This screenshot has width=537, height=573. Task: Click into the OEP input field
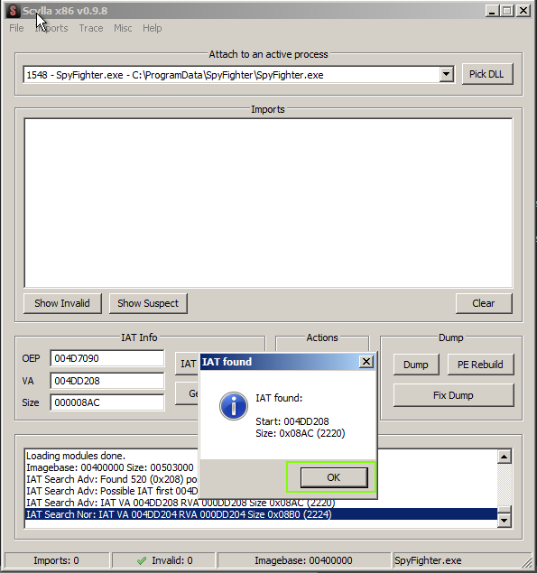pos(107,358)
